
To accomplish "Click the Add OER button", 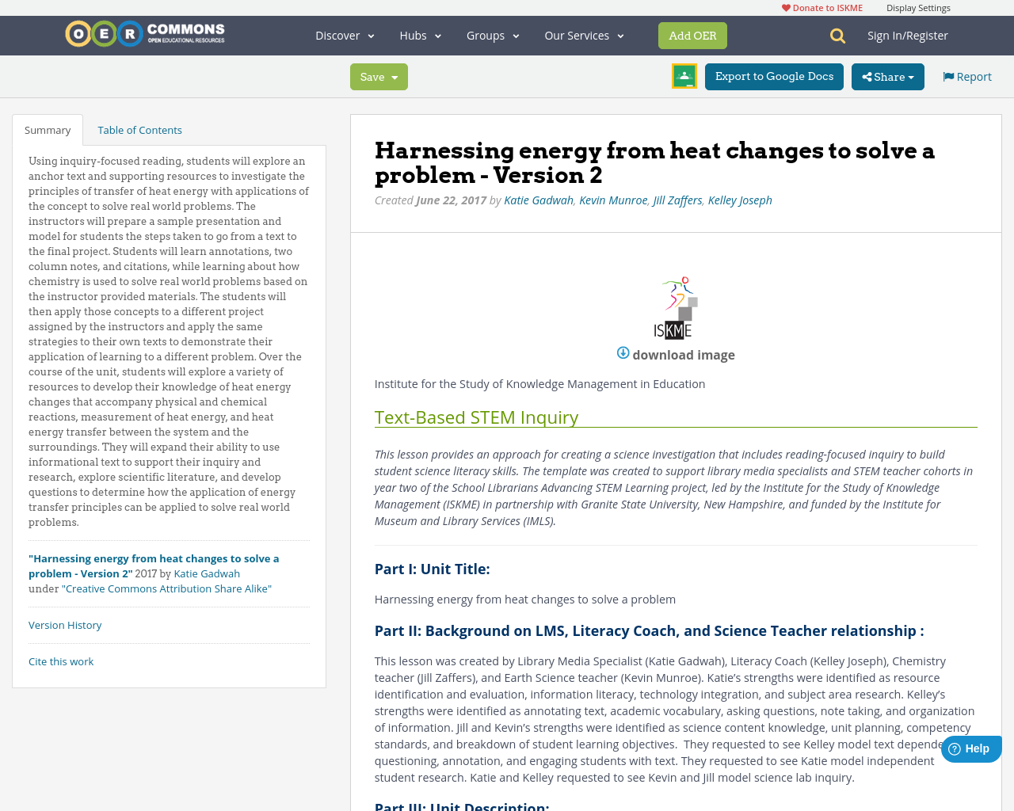I will (x=692, y=35).
